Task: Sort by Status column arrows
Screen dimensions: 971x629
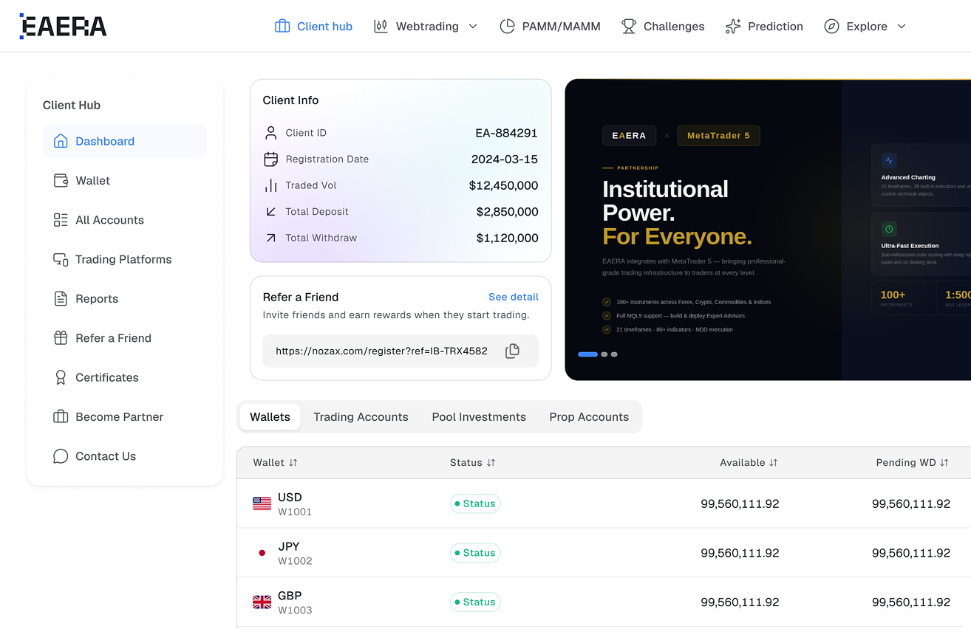Action: click(491, 463)
